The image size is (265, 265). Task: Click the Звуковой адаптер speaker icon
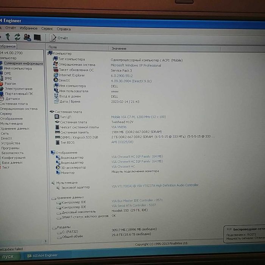[x=58, y=188]
